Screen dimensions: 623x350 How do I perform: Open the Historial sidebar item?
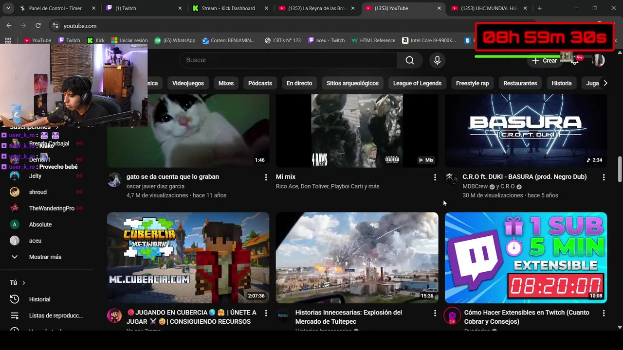[39, 299]
